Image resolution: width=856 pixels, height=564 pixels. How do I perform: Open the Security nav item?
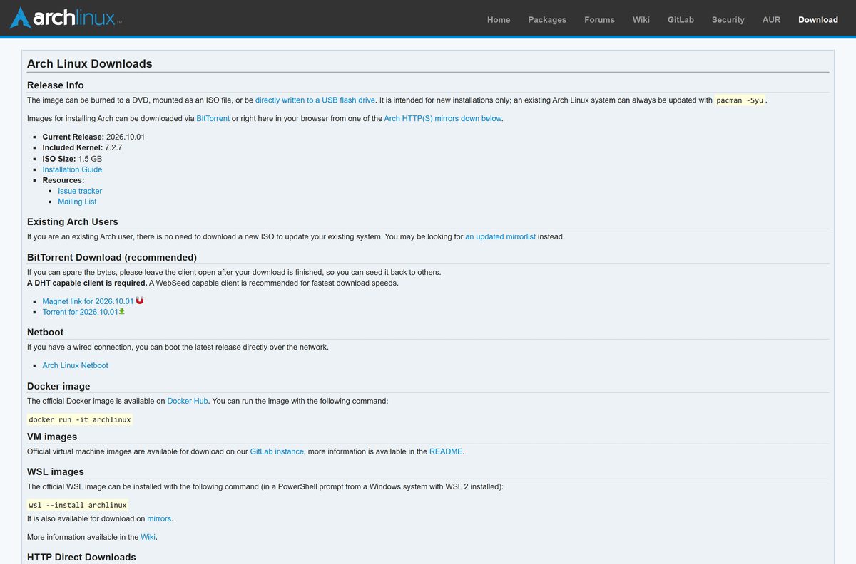tap(728, 19)
